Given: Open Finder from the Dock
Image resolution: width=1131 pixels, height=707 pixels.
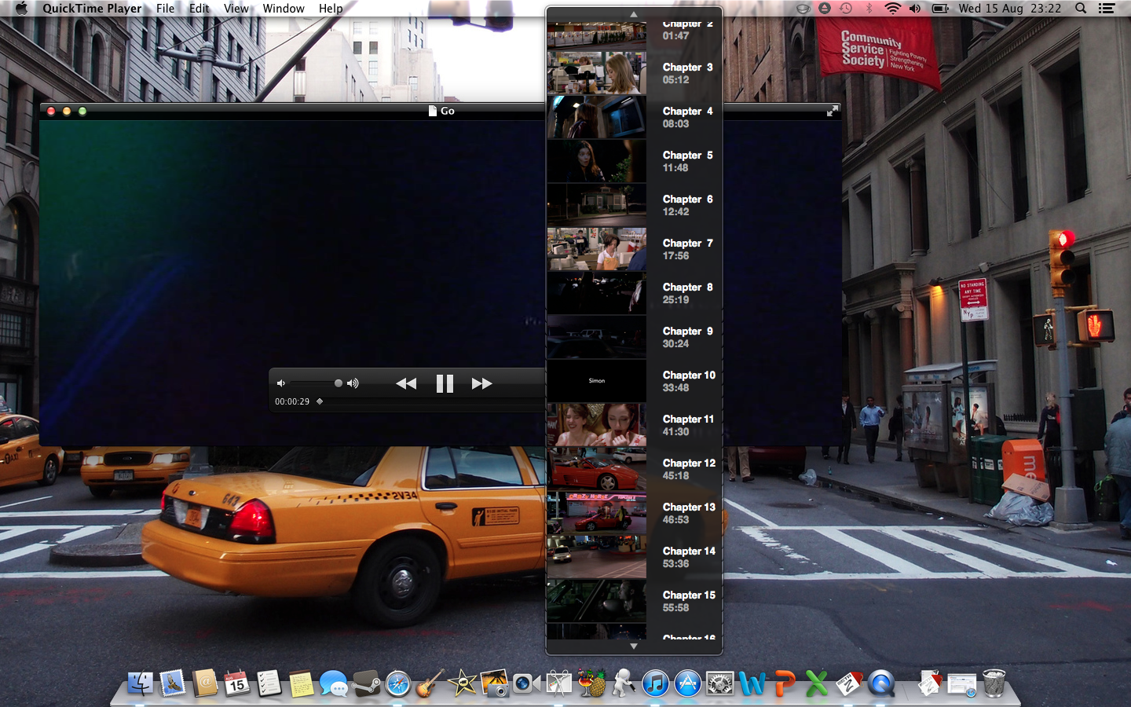Looking at the screenshot, I should tap(140, 683).
